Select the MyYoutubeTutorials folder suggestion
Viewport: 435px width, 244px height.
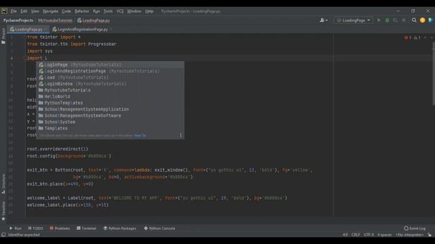110,90
